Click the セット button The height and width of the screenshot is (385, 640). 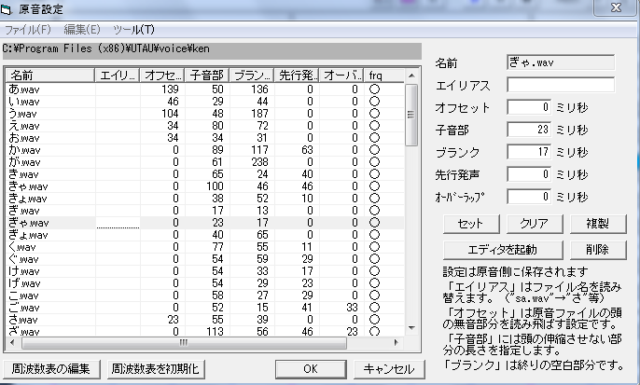click(x=471, y=224)
